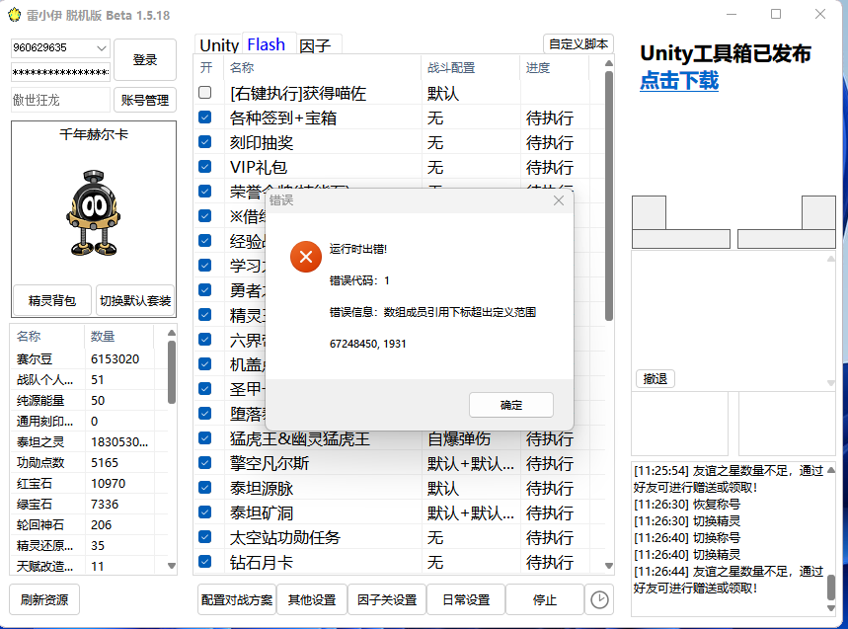The height and width of the screenshot is (629, 848).
Task: Select the 赛尔豆 resource row
Action: 89,359
